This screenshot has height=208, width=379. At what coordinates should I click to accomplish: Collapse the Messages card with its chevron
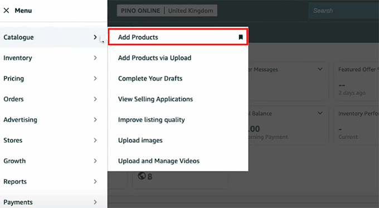[320, 69]
